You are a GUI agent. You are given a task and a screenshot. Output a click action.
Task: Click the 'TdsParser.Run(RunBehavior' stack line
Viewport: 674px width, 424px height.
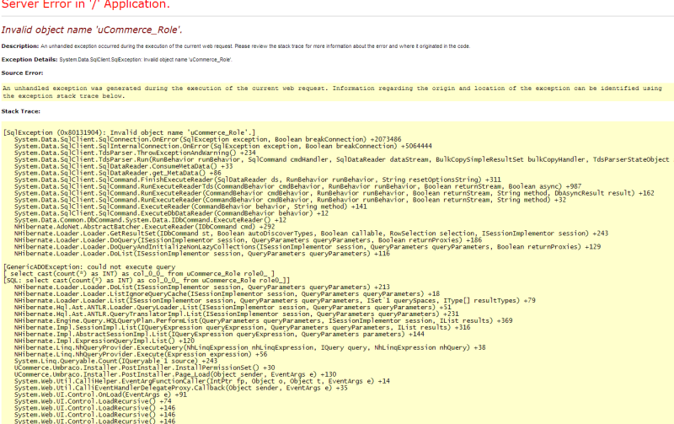click(x=342, y=159)
